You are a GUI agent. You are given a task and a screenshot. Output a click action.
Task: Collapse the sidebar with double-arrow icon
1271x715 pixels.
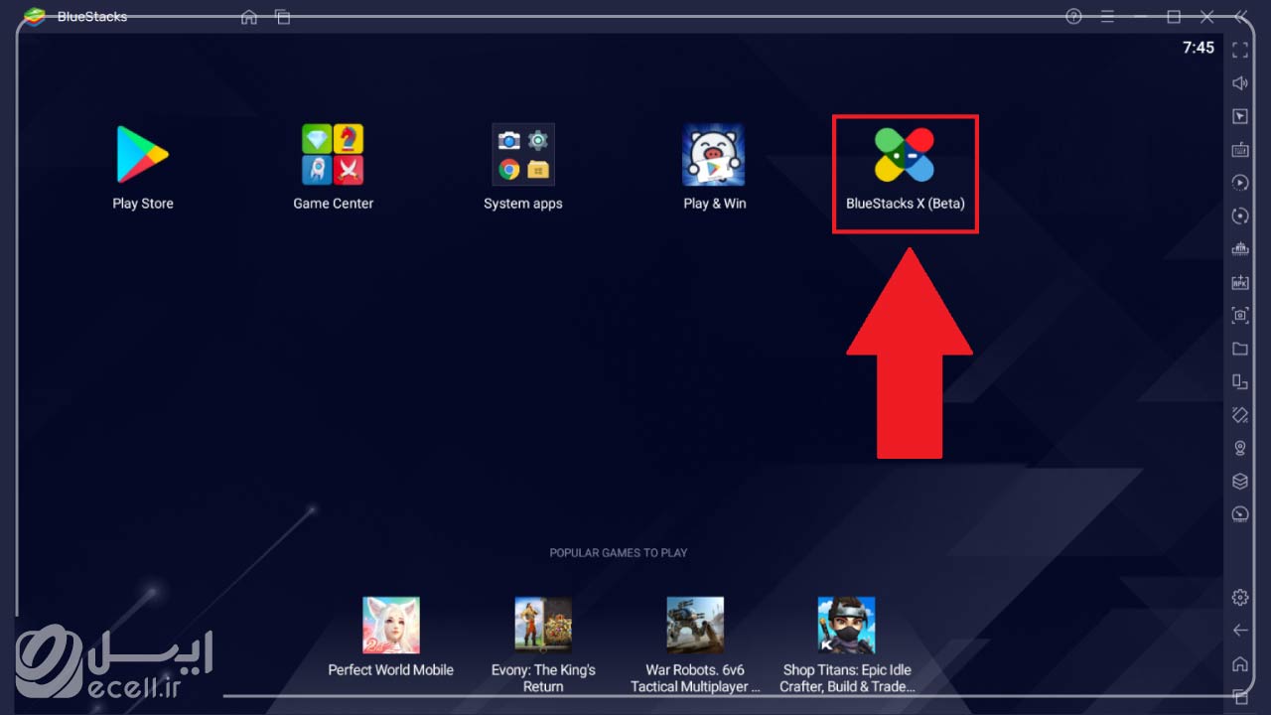tap(1241, 17)
